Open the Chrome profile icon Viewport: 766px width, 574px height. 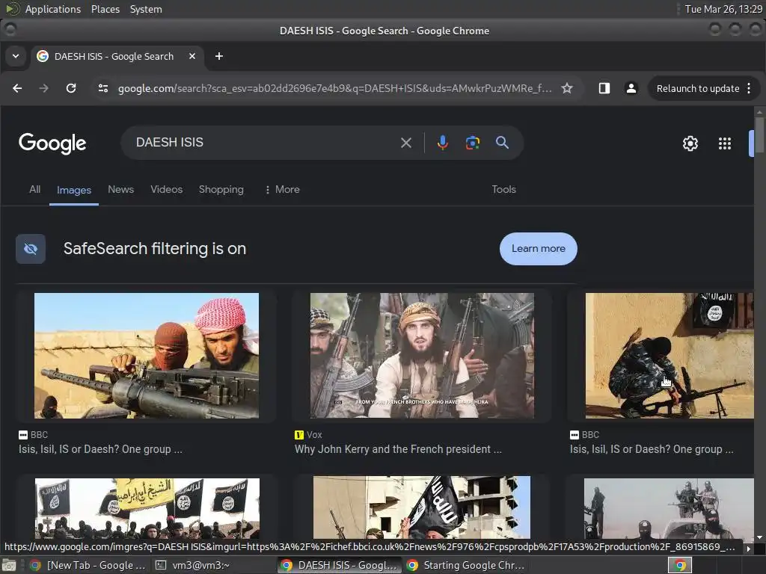(x=631, y=88)
